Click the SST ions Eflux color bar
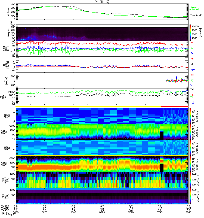Viewport: 204px width, 218px height. [190, 116]
